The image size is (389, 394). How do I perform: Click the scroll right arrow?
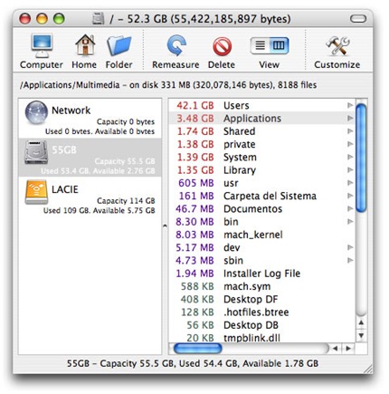pos(348,349)
